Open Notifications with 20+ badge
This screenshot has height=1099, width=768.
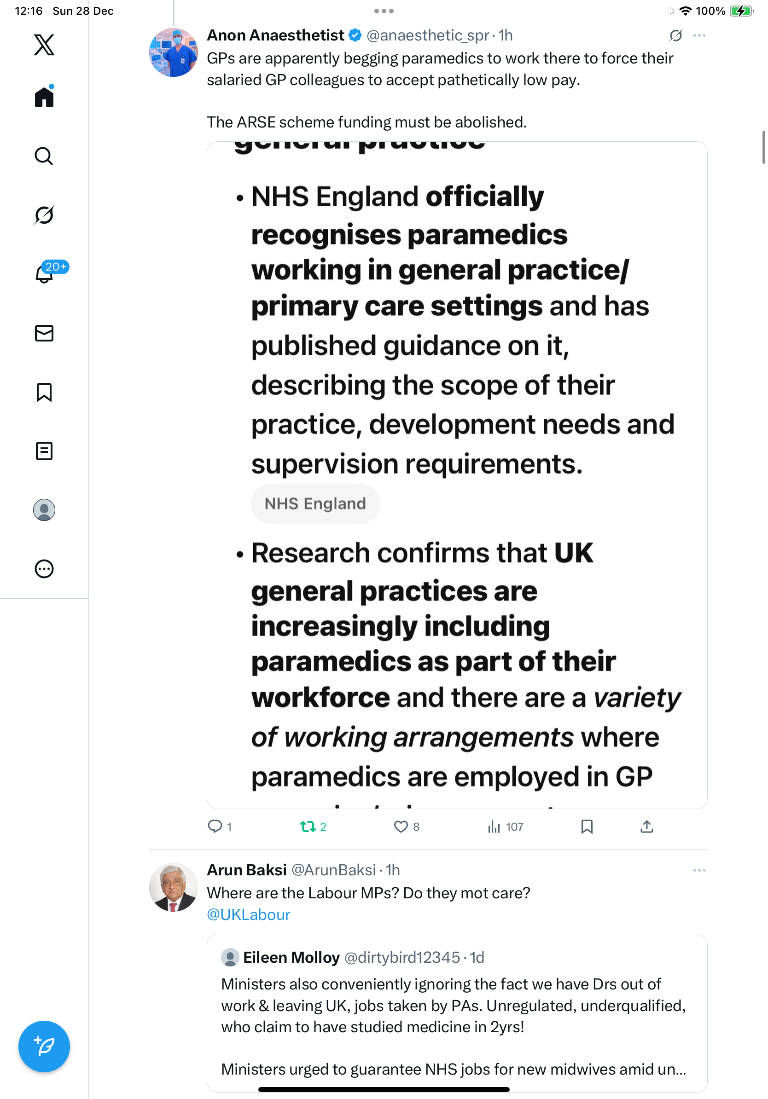[44, 274]
